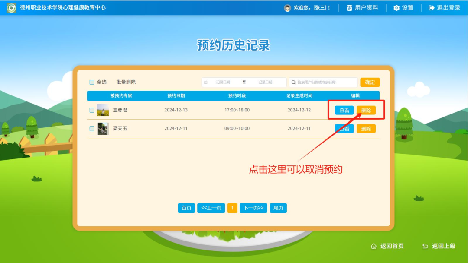Click the user avatar icon beside welcome text
Viewport: 468px width, 263px height.
click(x=287, y=8)
